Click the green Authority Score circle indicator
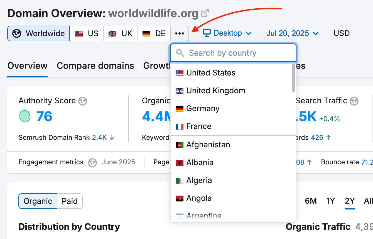The width and height of the screenshot is (373, 239). pyautogui.click(x=25, y=116)
